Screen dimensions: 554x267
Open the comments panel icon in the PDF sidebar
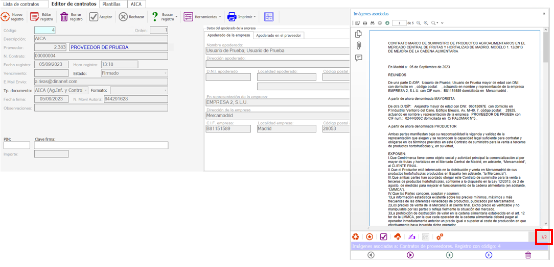[x=359, y=58]
